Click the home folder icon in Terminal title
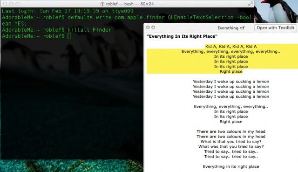Screen dimensions: 298x172 click(x=102, y=4)
